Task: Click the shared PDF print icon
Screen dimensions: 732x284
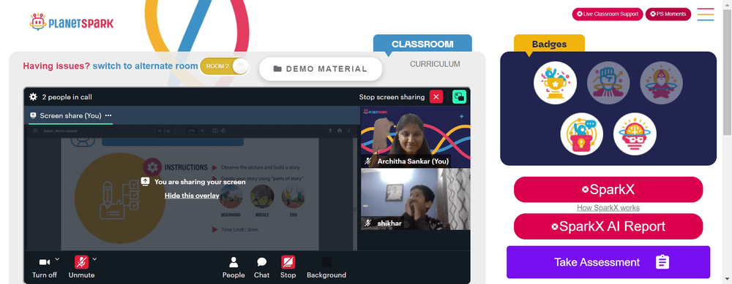Action: [x=340, y=131]
